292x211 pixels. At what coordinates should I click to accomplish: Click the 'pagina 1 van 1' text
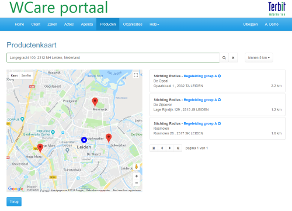pyautogui.click(x=197, y=148)
